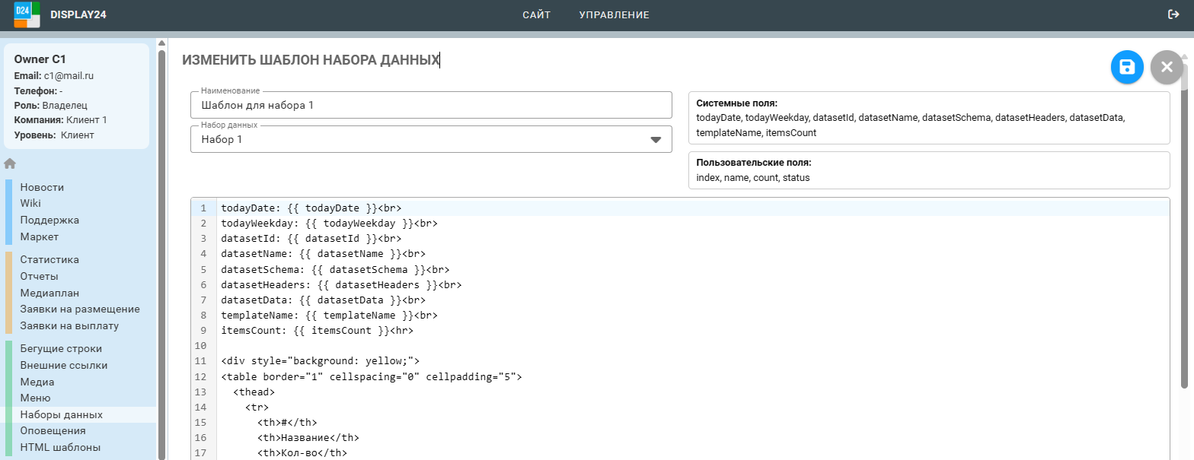The width and height of the screenshot is (1194, 460).
Task: Expand the Набор данных dropdown arrow
Action: (x=655, y=140)
